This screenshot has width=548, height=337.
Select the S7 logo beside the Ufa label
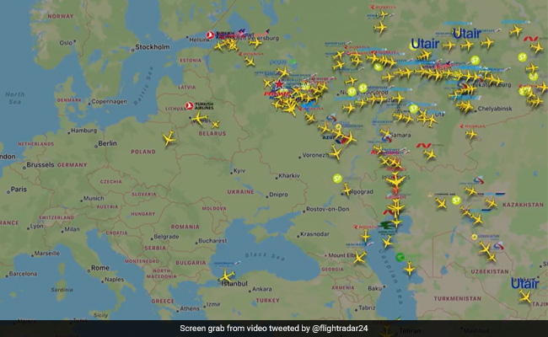(x=413, y=109)
